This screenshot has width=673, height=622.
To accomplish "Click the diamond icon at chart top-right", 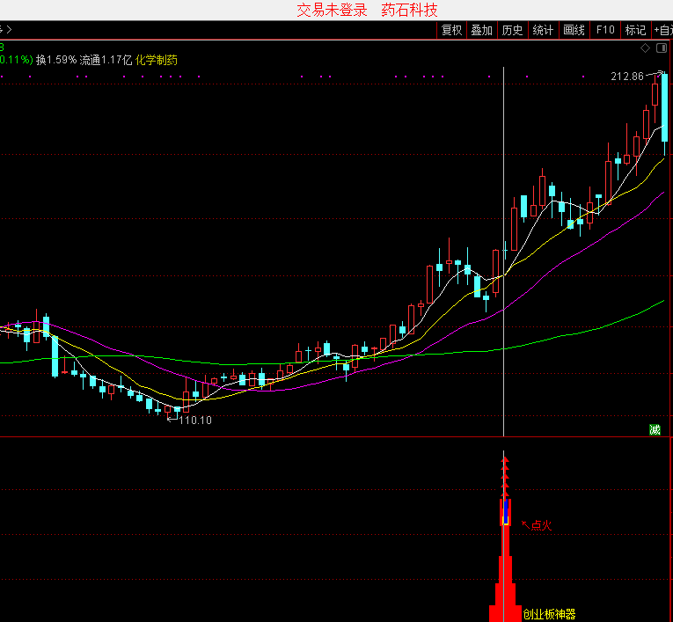I will [x=646, y=48].
